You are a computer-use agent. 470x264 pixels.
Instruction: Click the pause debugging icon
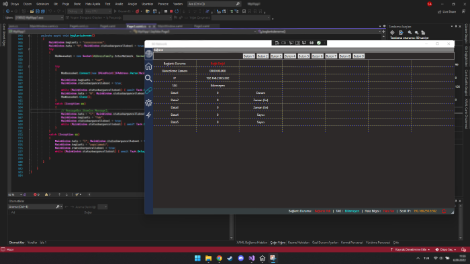click(x=166, y=11)
